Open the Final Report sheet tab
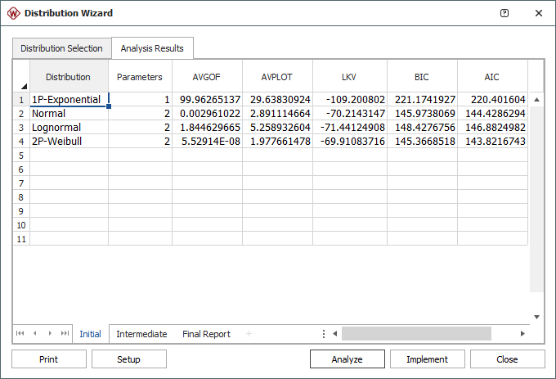556x379 pixels. point(206,334)
